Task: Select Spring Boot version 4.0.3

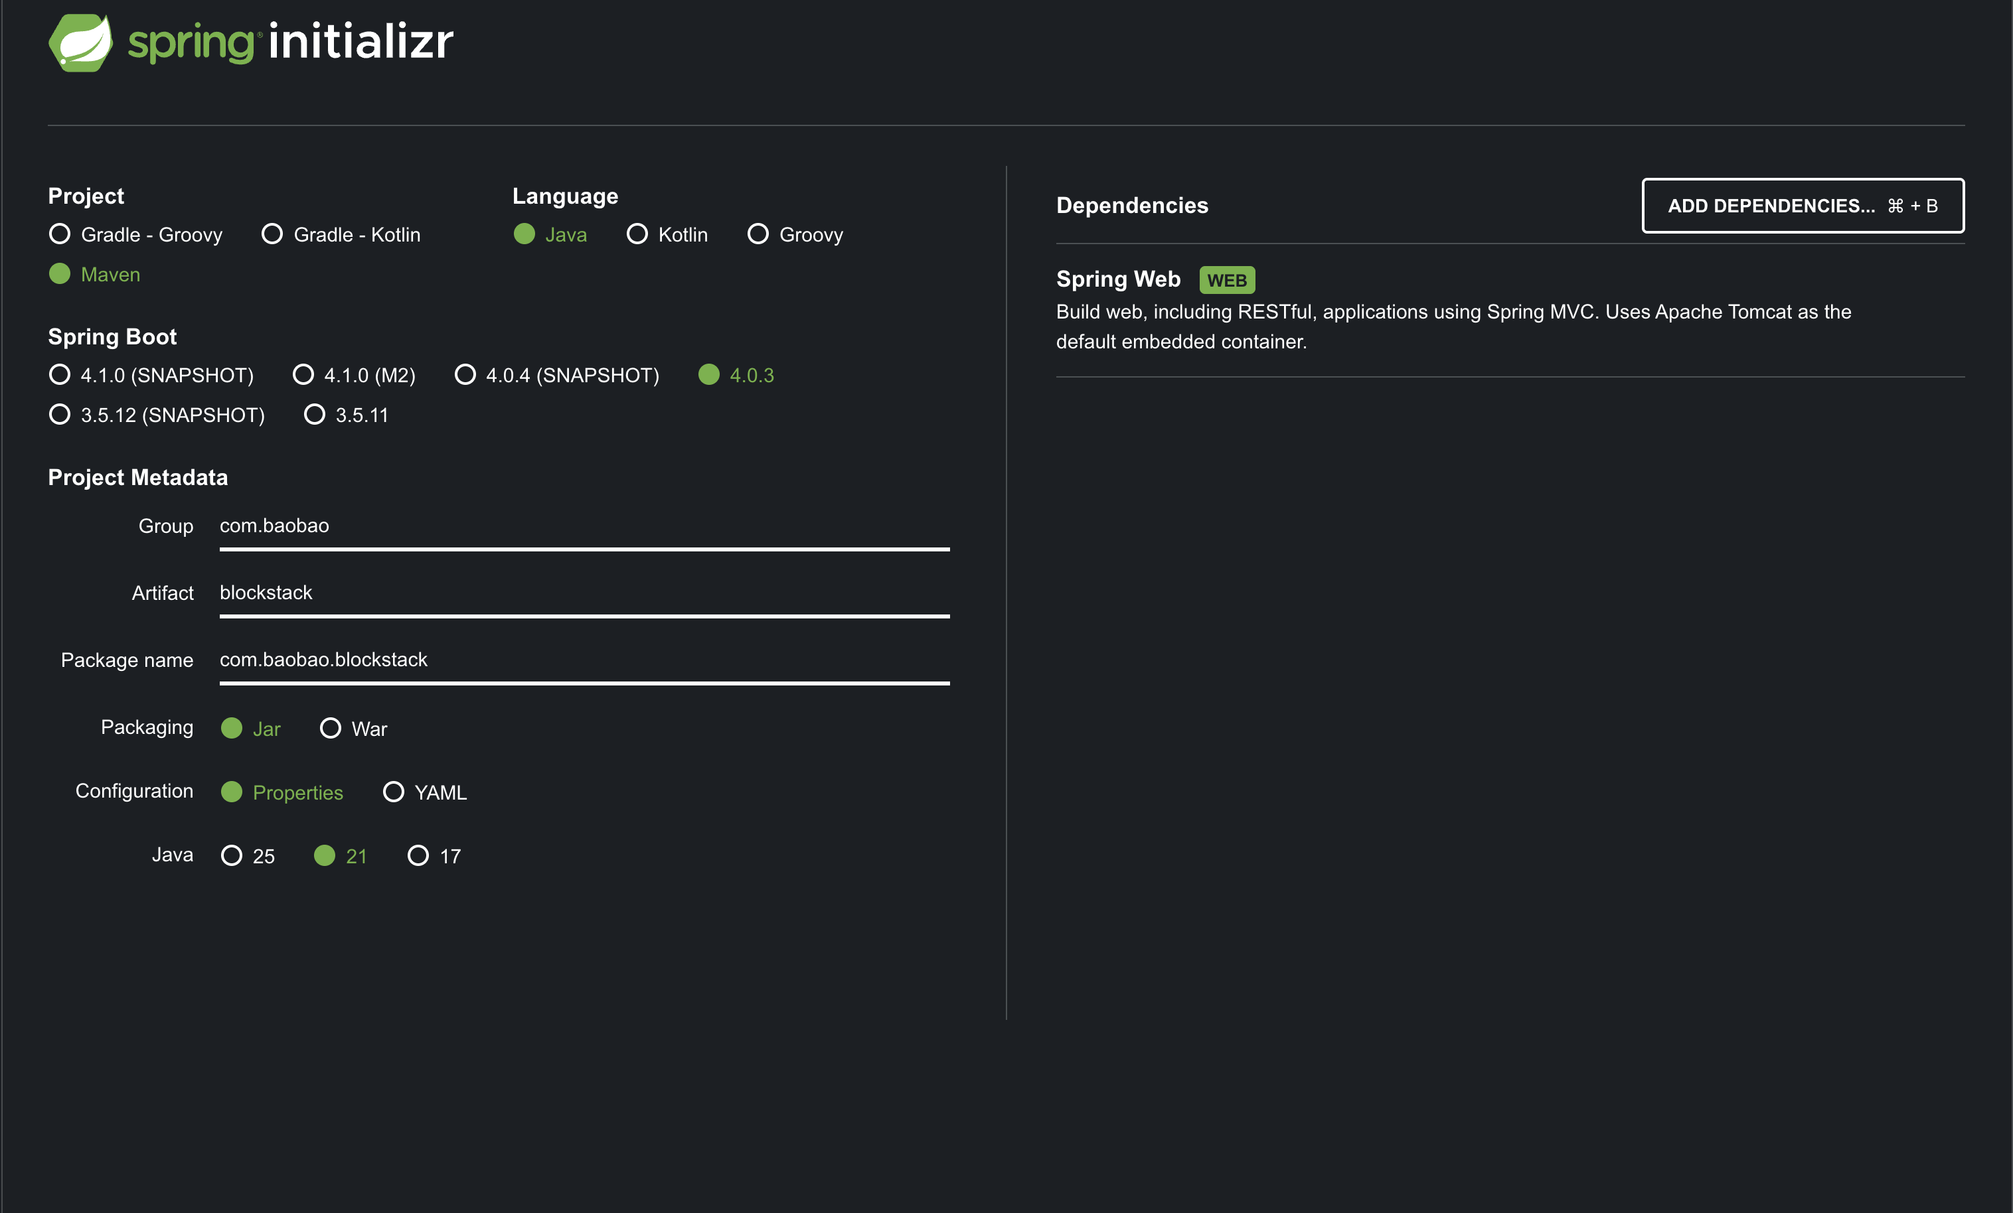Action: [x=736, y=375]
